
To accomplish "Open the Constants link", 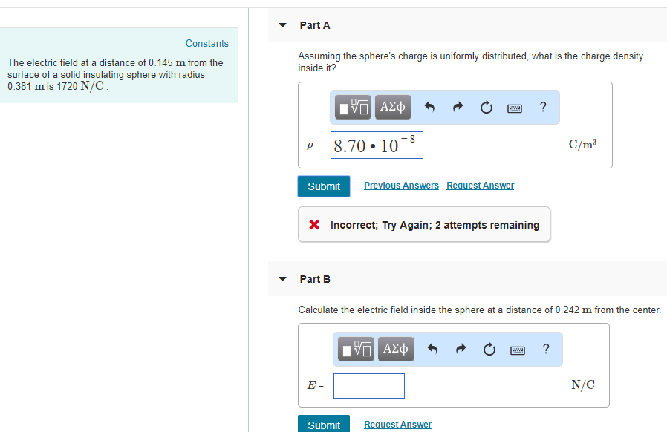I will 206,43.
